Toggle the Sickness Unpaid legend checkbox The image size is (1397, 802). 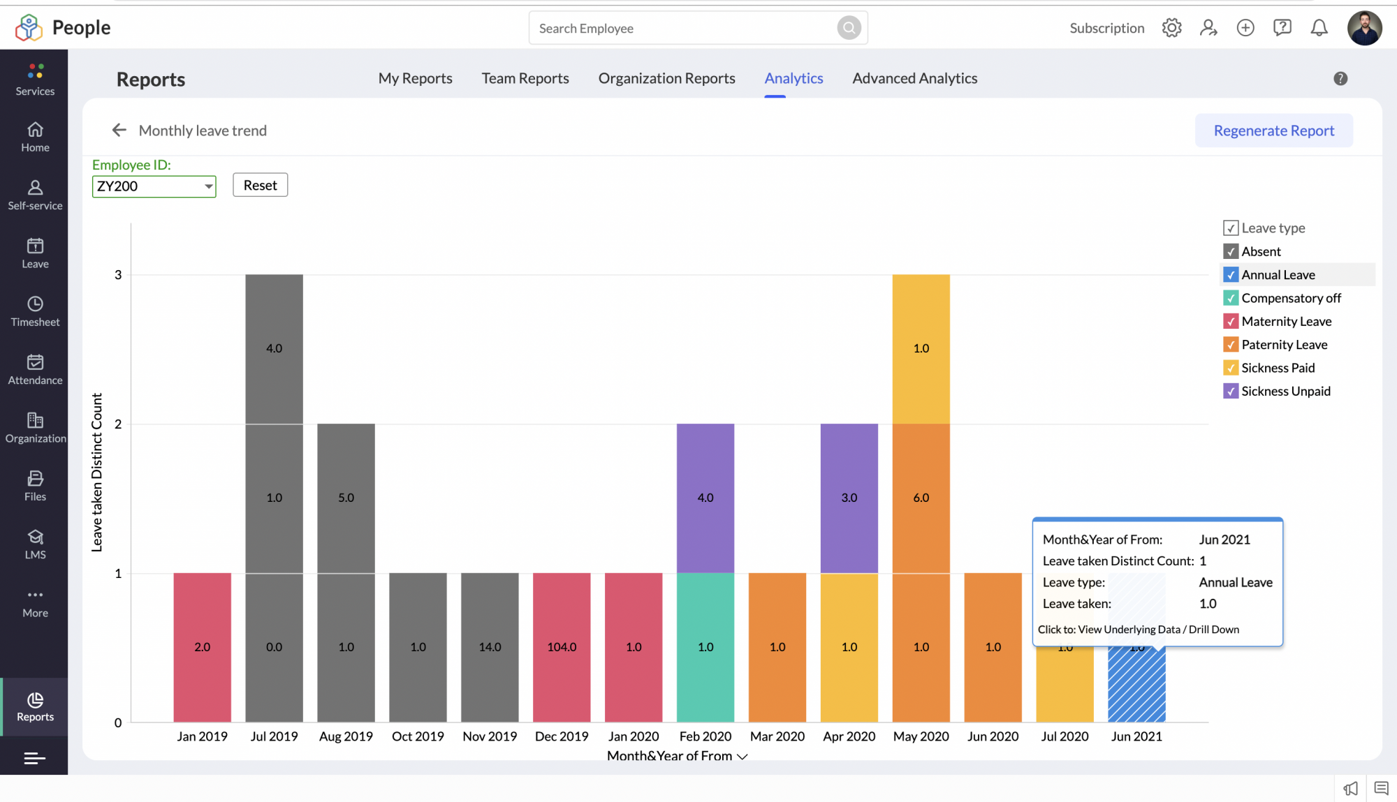1231,391
